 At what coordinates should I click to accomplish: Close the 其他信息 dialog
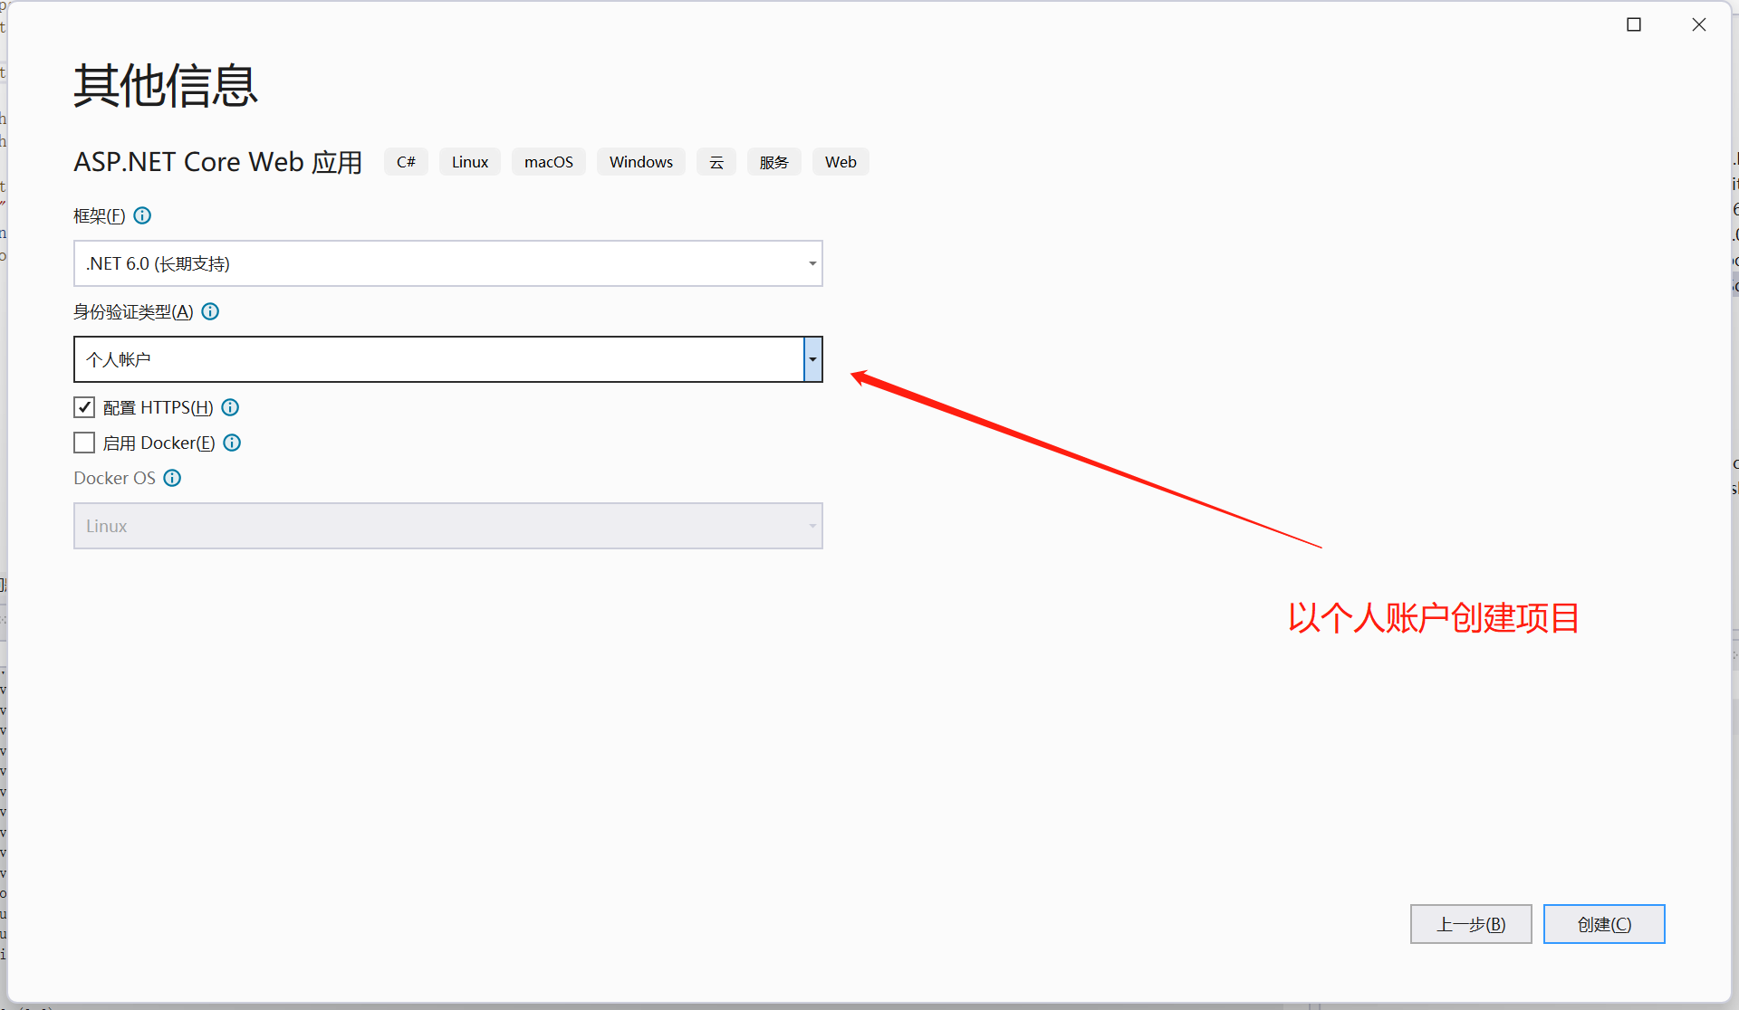(1699, 24)
